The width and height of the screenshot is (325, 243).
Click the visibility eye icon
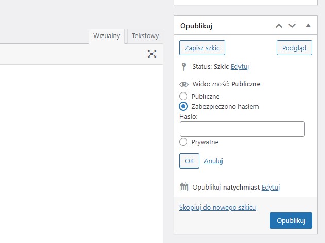click(183, 84)
